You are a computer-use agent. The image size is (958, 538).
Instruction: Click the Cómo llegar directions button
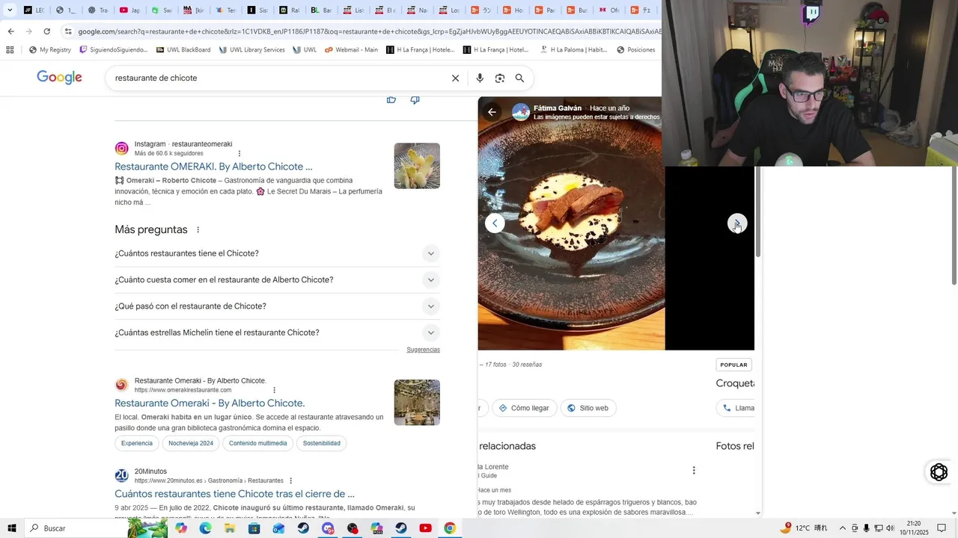coord(523,408)
